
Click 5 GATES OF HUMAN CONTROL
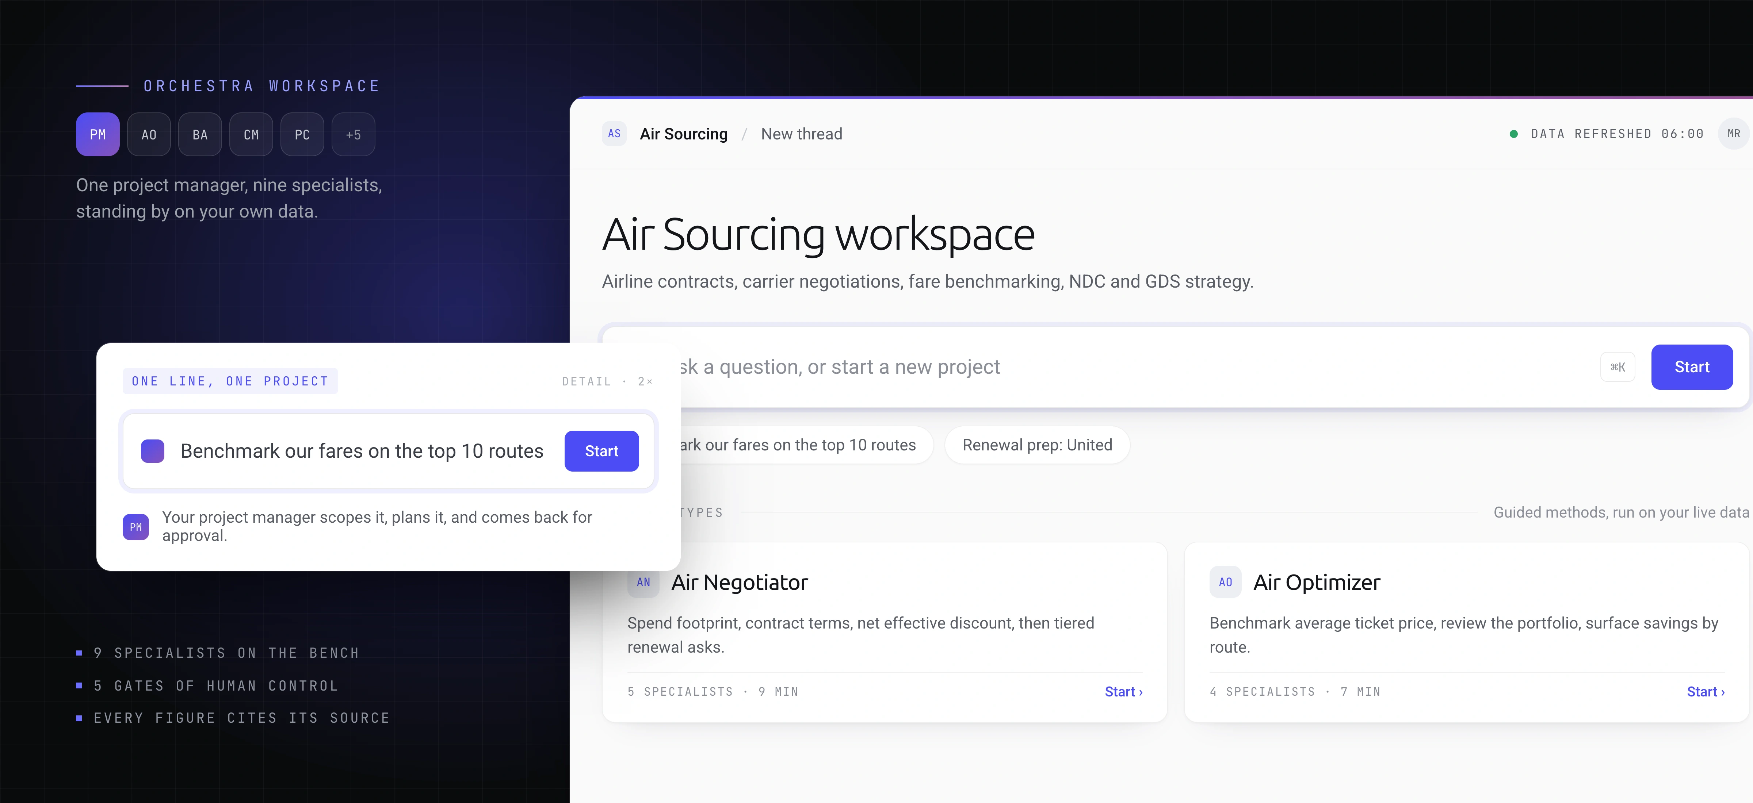coord(217,685)
